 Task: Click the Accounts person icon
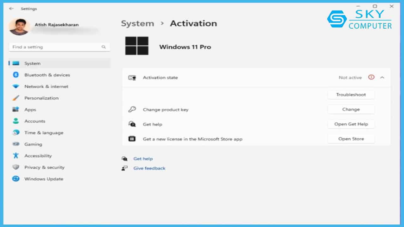click(16, 121)
